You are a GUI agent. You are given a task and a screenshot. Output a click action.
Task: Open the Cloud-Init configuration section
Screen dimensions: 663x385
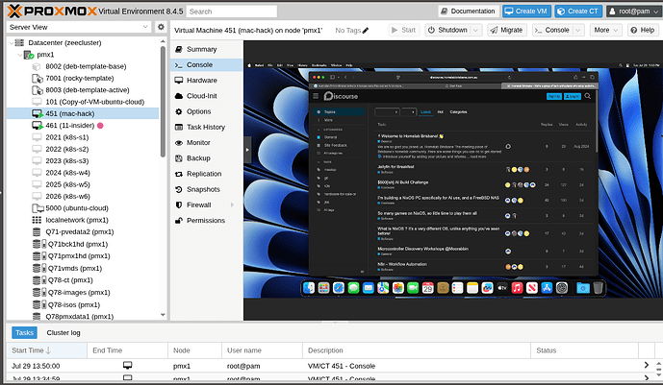click(x=202, y=95)
